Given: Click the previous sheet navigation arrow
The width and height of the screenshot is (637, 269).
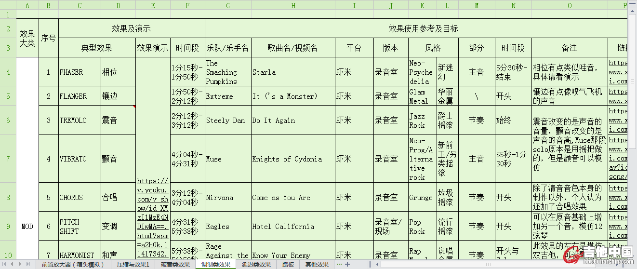Looking at the screenshot, I should pos(12,264).
